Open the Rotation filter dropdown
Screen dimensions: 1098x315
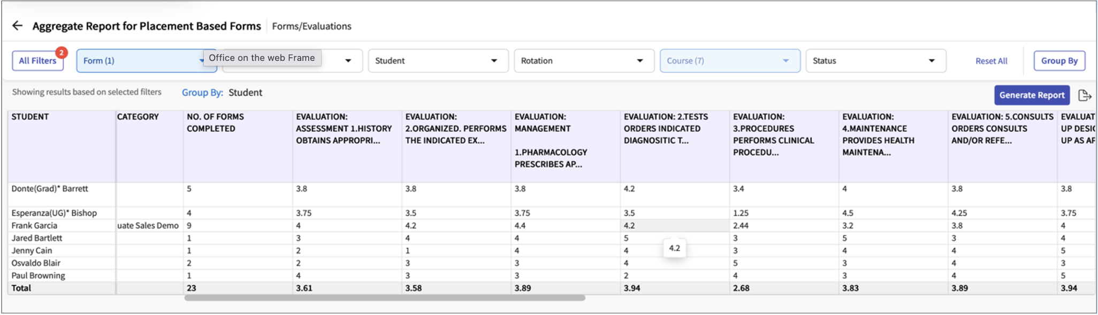tap(583, 61)
